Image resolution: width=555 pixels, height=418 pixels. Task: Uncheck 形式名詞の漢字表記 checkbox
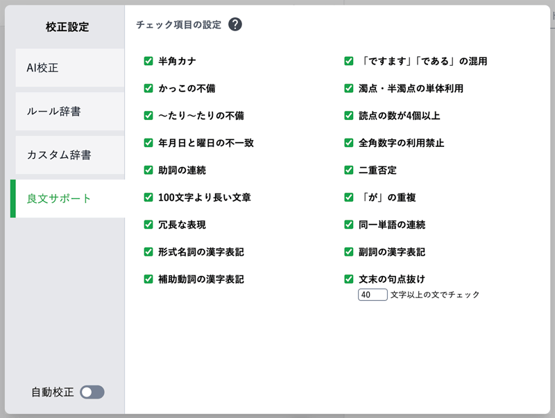(148, 252)
